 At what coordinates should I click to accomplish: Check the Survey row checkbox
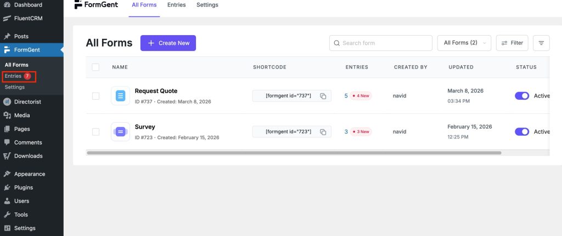pyautogui.click(x=95, y=132)
